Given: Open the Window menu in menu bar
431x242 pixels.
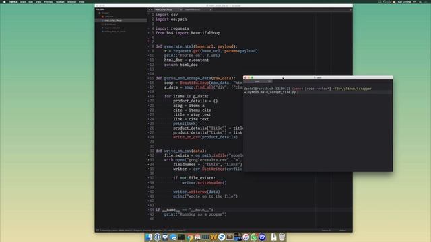Looking at the screenshot, I should click(71, 1).
